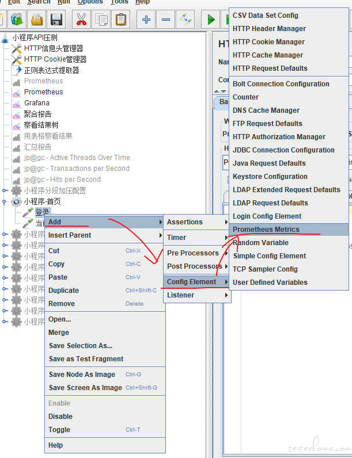
Task: Click the chart icon beside Grafana
Action: (17, 103)
